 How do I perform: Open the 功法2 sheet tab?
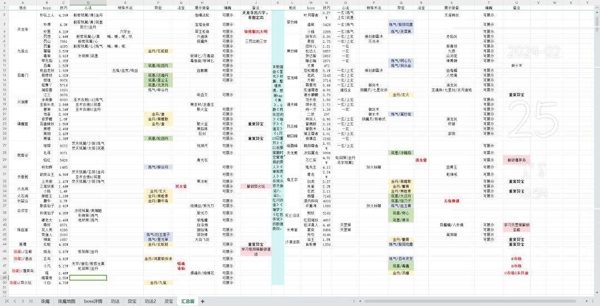[150, 302]
